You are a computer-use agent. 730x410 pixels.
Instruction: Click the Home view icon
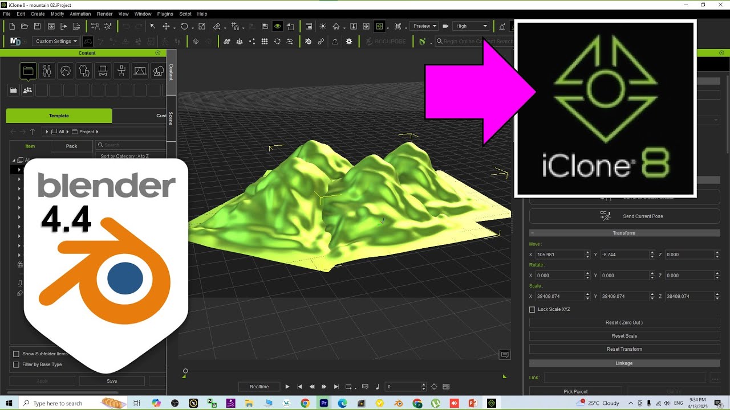pos(336,26)
